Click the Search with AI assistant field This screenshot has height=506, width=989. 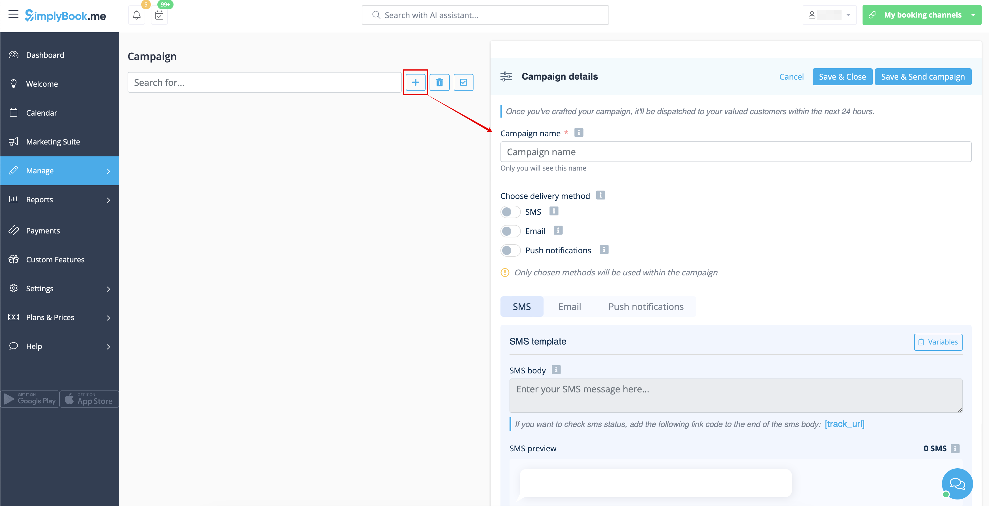tap(485, 15)
